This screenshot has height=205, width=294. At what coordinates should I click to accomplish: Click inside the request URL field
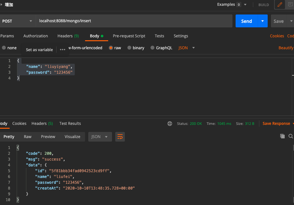click(x=128, y=21)
